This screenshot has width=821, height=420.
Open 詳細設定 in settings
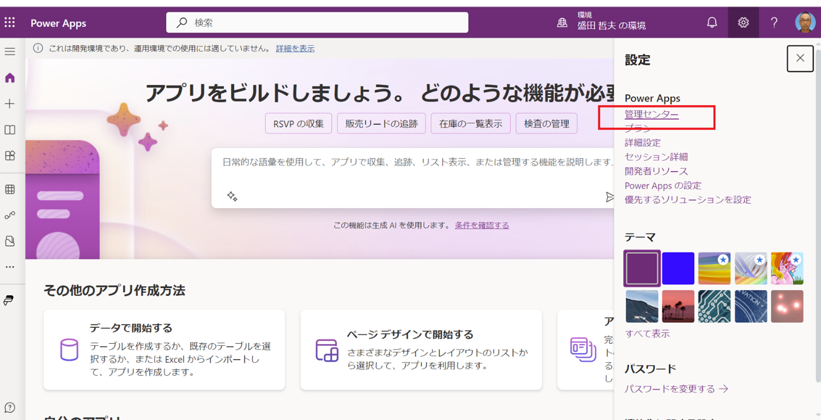click(x=642, y=143)
